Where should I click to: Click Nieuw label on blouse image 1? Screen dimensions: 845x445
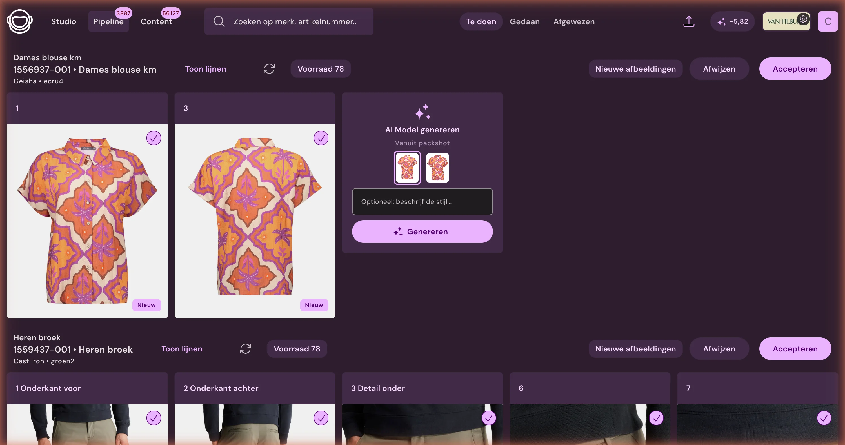click(146, 305)
